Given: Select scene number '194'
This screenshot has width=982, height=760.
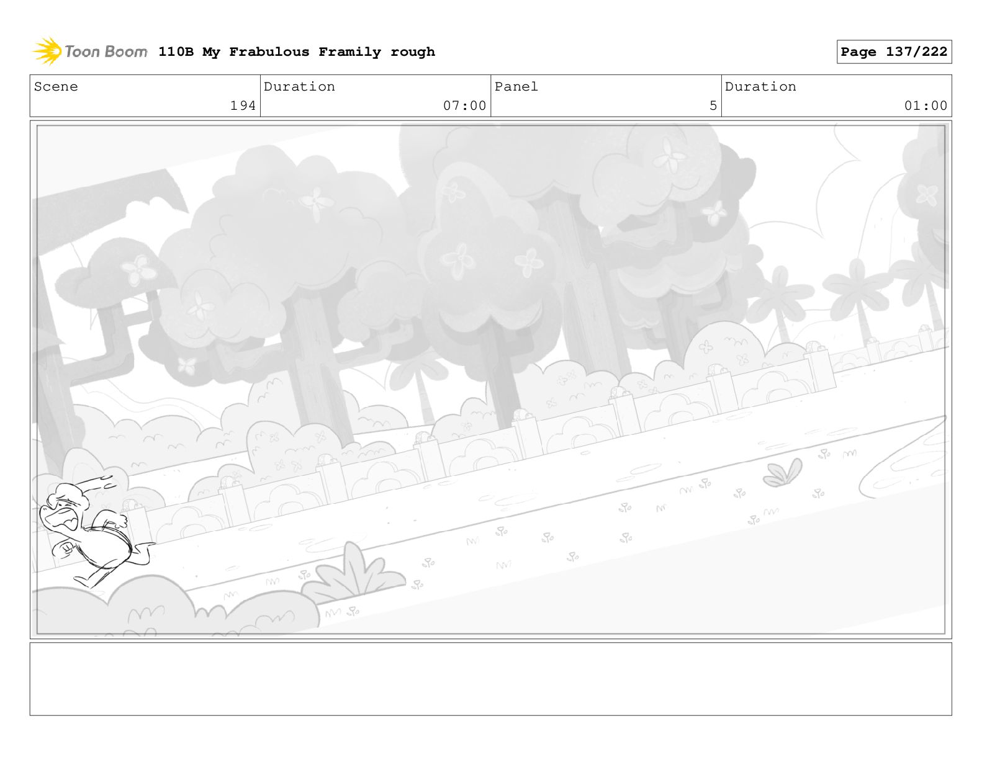Looking at the screenshot, I should click(243, 106).
